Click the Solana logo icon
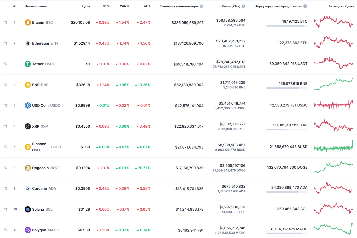The width and height of the screenshot is (357, 238). tap(28, 209)
